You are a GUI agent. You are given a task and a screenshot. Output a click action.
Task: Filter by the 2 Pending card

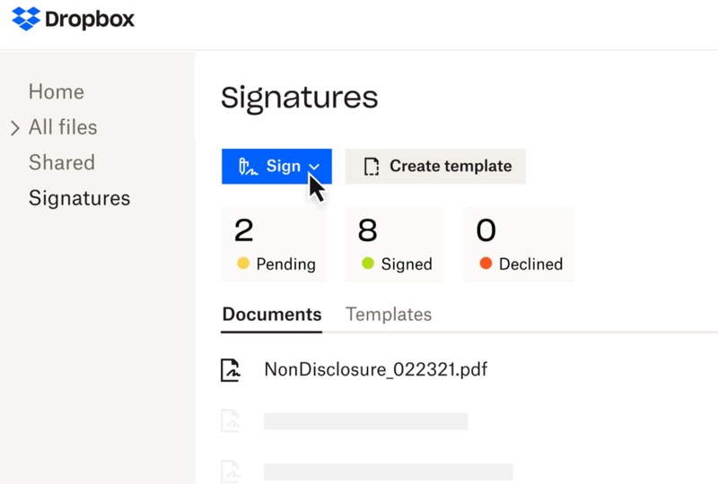point(274,245)
